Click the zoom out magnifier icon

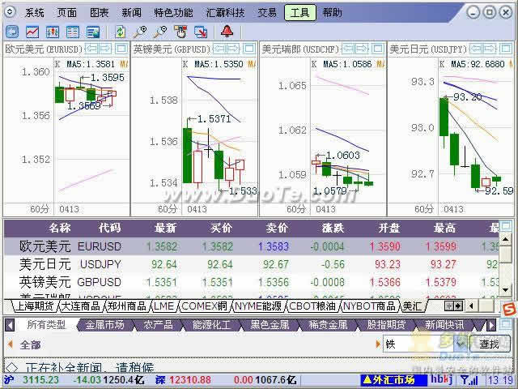[x=160, y=32]
